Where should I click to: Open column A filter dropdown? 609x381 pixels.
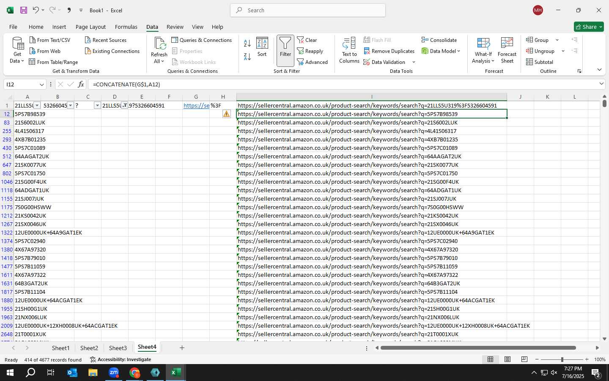click(x=37, y=105)
